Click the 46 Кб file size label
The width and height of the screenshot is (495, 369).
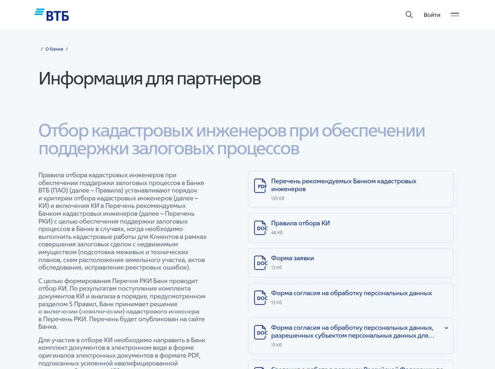pyautogui.click(x=277, y=232)
